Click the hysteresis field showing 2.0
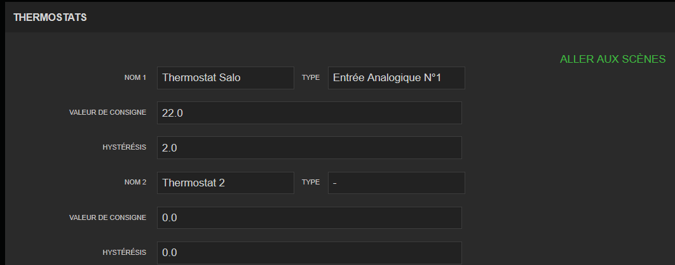The height and width of the screenshot is (265, 675). (309, 148)
